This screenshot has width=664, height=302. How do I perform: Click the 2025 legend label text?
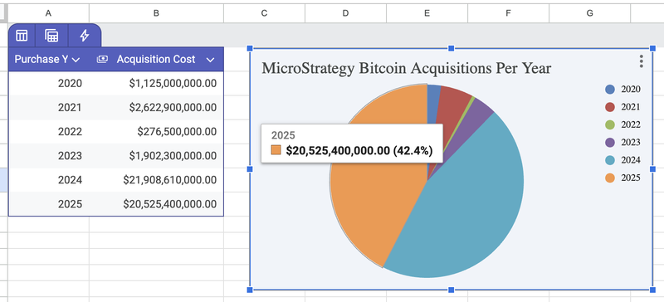(x=631, y=178)
